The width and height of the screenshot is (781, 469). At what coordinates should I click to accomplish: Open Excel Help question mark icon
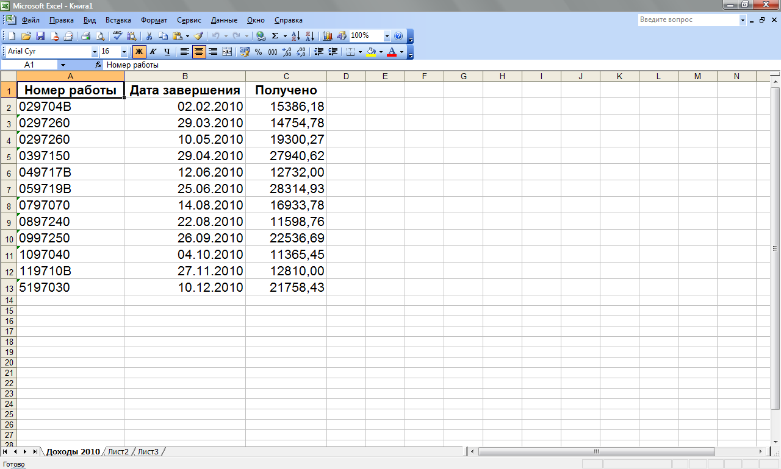click(398, 36)
